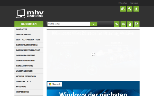
Task: Open the Impressum link
Action: pos(134,3)
